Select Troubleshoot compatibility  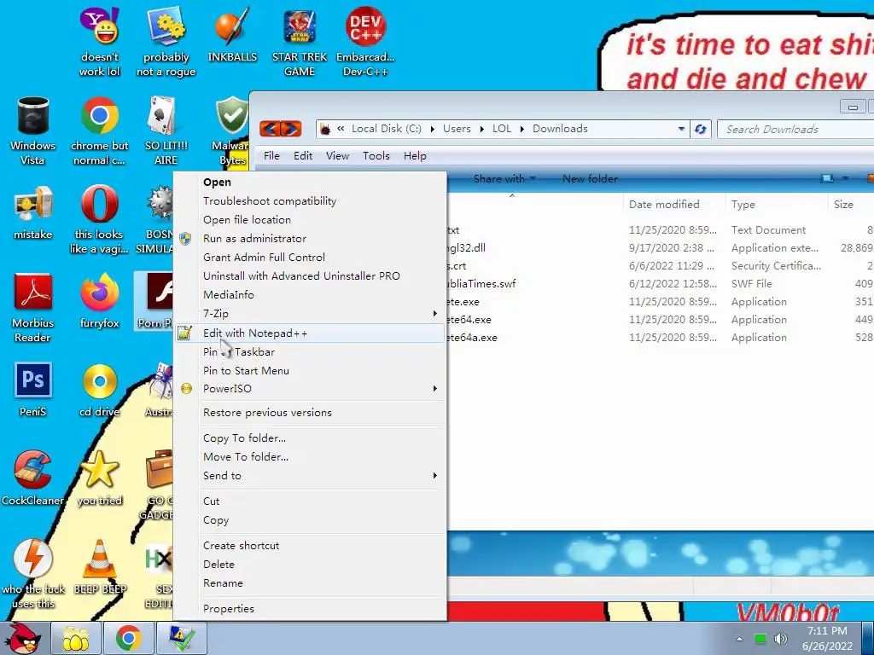pos(270,201)
